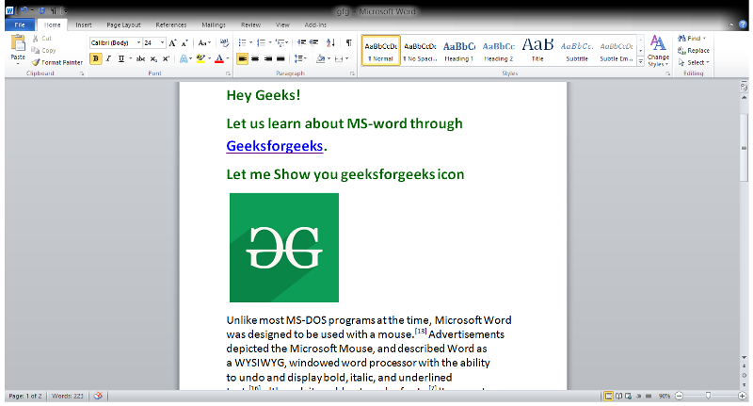Viewport: 753px width, 406px height.
Task: Apply superscript formatting
Action: pos(166,58)
